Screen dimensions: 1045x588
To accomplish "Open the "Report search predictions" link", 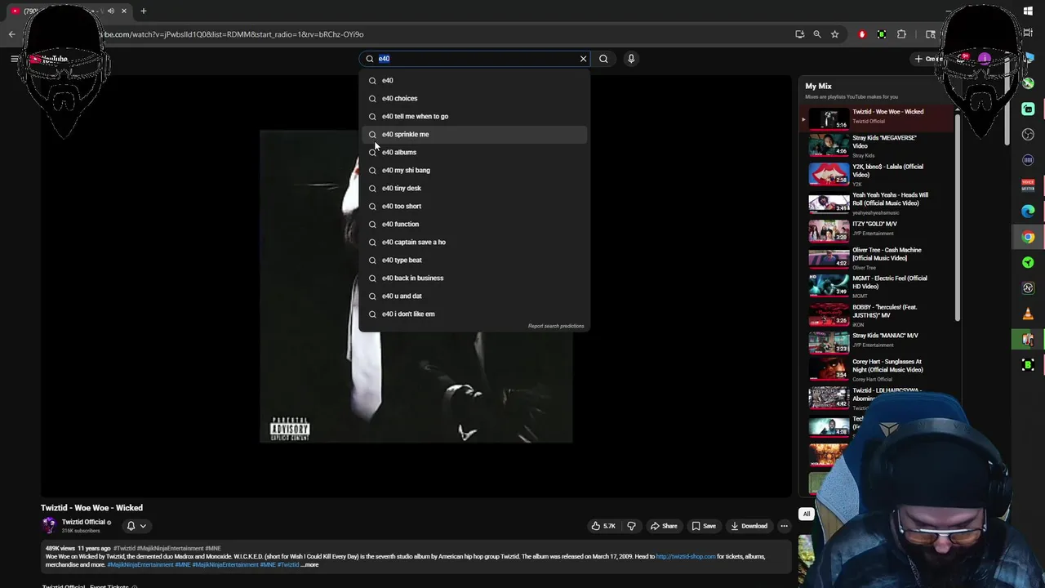I will tap(556, 326).
